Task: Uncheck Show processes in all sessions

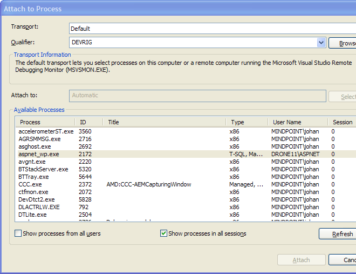Action: 163,233
